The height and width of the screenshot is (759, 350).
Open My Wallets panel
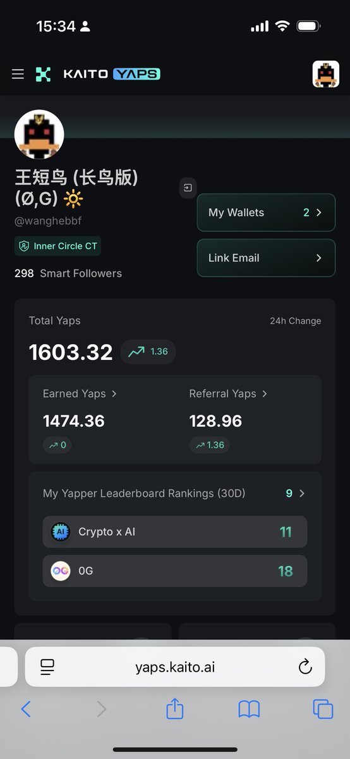(x=266, y=213)
